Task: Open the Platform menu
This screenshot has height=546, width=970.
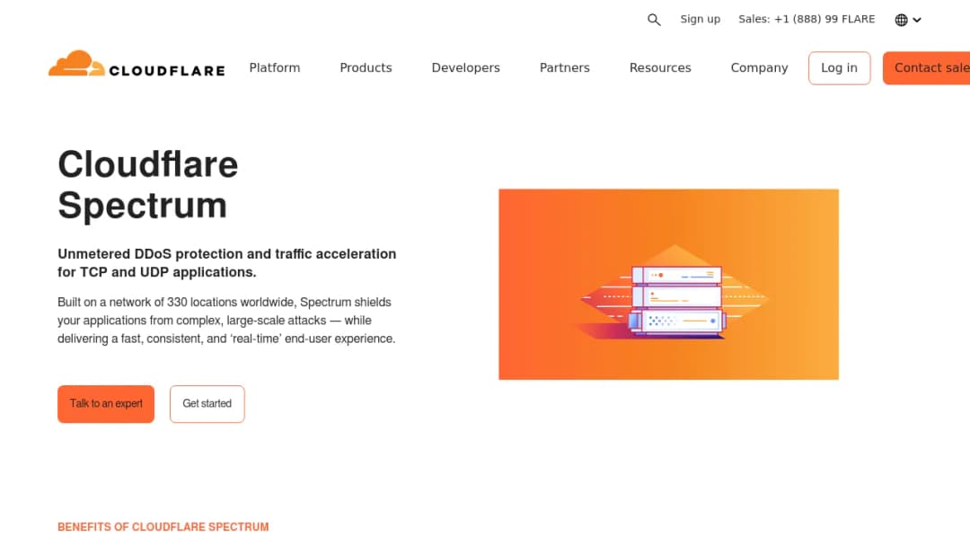Action: click(x=275, y=67)
